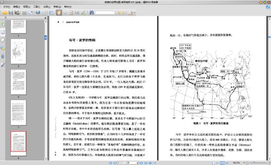
Task: Select the Hand tool
Action: coord(59,13)
